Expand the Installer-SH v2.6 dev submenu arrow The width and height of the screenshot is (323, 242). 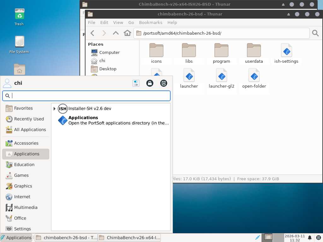(x=55, y=109)
